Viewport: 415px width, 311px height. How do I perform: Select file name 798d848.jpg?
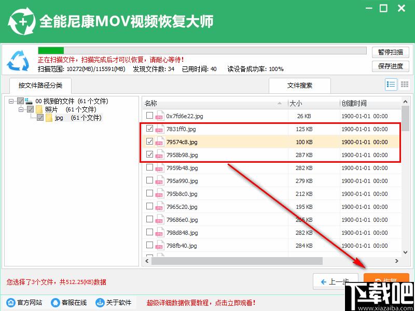[182, 233]
